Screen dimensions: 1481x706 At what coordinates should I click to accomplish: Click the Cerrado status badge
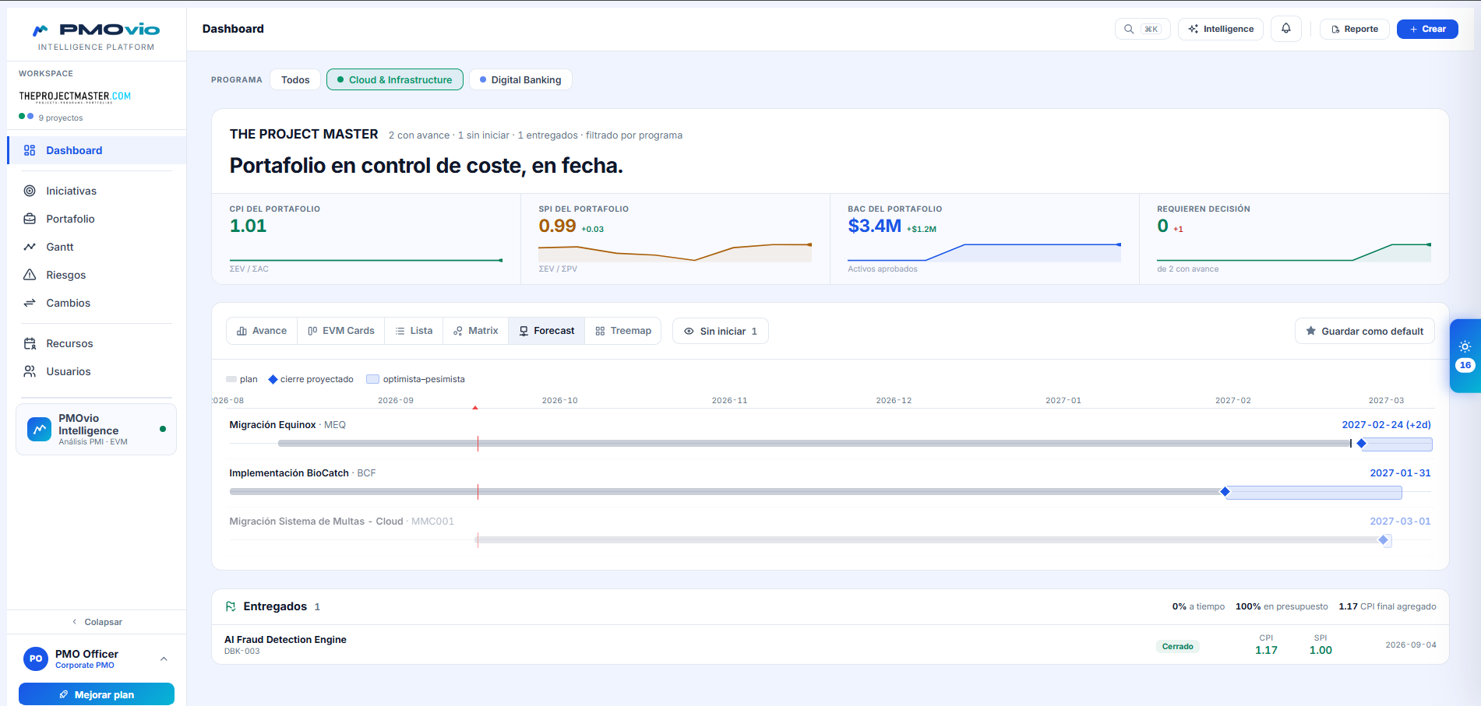click(x=1177, y=646)
